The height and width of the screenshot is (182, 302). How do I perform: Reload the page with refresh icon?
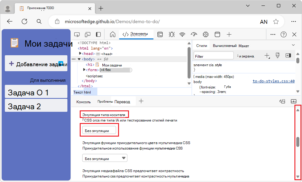click(x=24, y=21)
